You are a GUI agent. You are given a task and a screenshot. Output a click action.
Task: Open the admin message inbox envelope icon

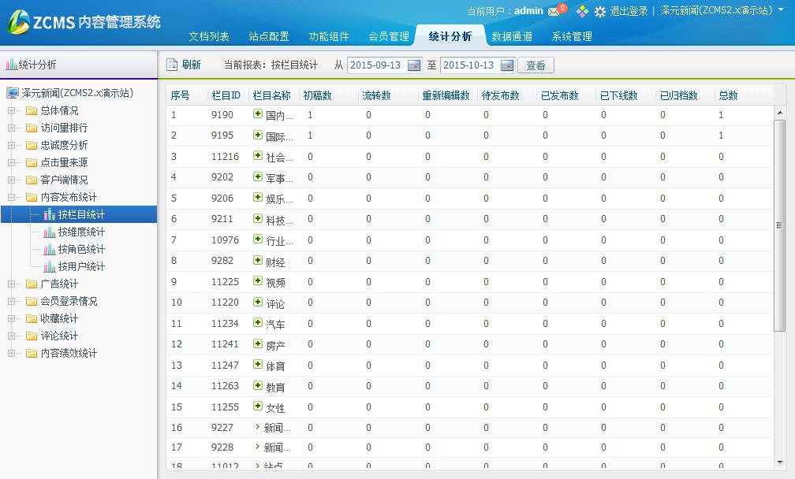pyautogui.click(x=554, y=11)
